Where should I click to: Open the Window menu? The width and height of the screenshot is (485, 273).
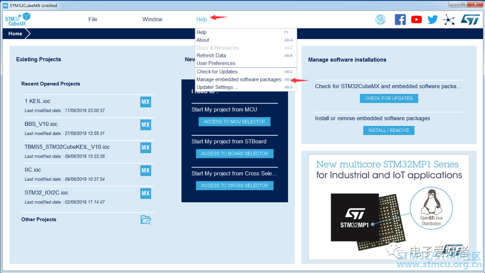tap(152, 19)
